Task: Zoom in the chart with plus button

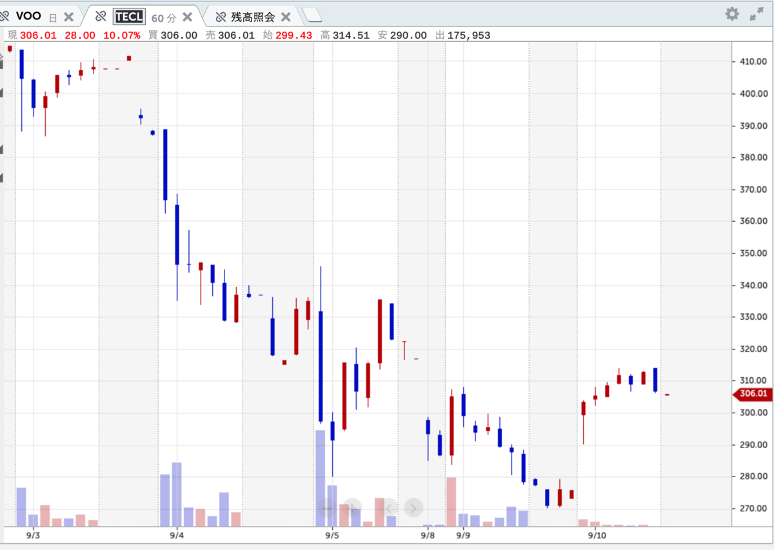Action: [x=352, y=507]
